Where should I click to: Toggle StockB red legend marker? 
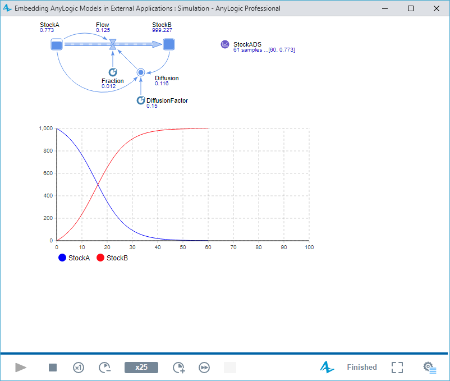coord(100,258)
